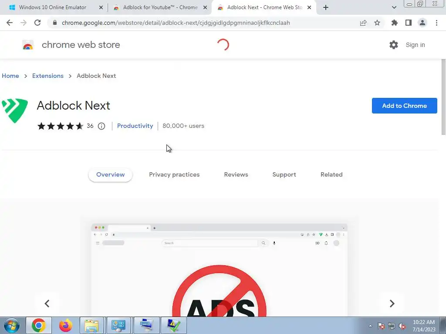The image size is (446, 334).
Task: Open the Control Panel taskbar icon
Action: [x=118, y=325]
